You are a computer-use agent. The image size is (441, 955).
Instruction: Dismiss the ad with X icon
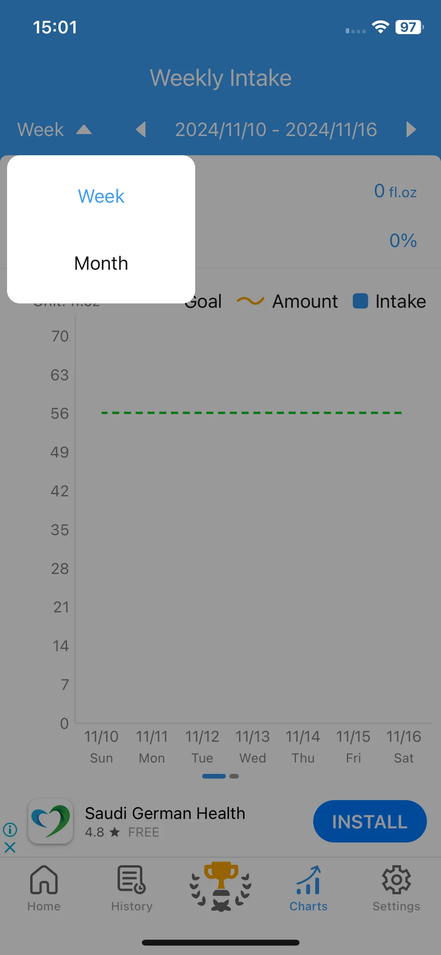pos(10,848)
